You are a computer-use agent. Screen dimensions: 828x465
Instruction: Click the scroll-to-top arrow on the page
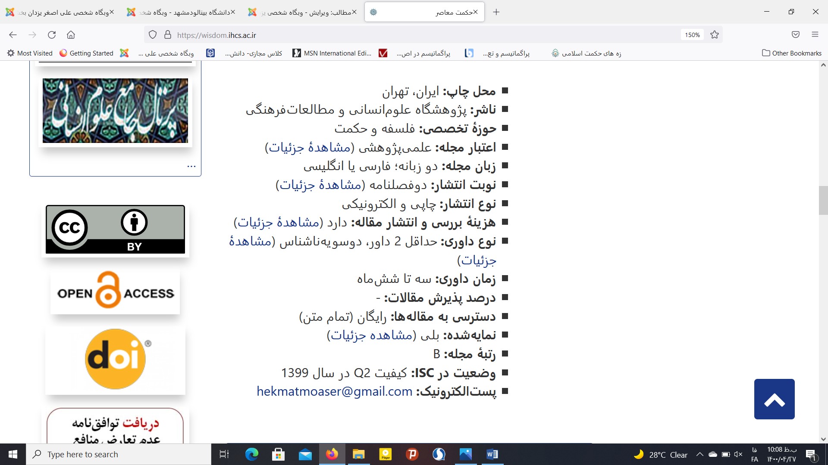point(774,399)
